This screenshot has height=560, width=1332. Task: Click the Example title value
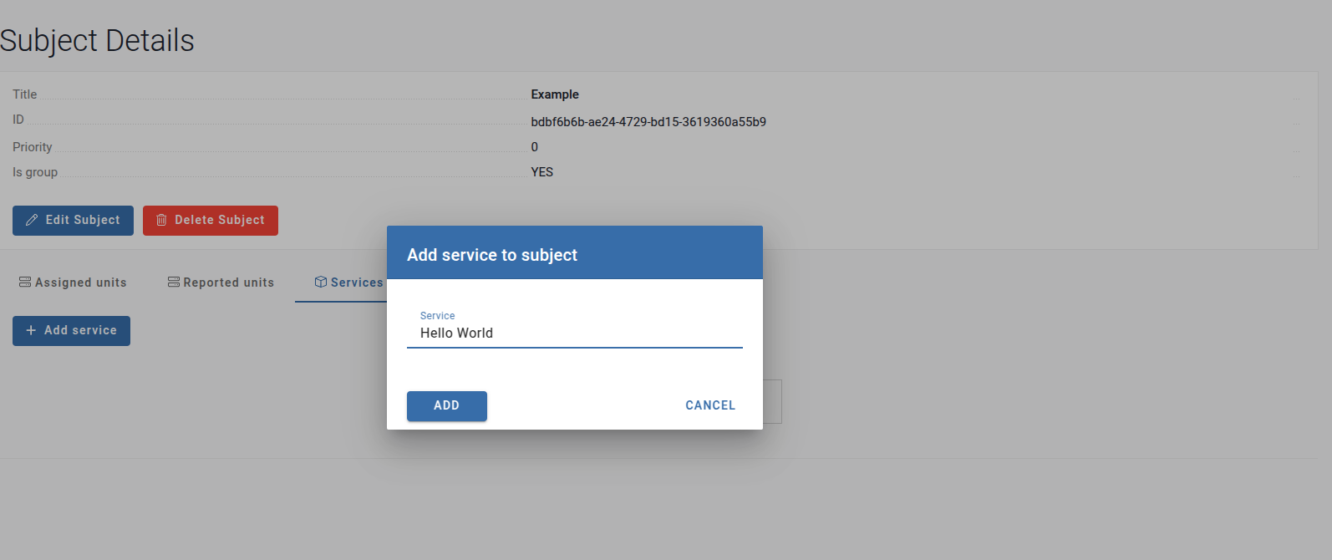[x=555, y=94]
